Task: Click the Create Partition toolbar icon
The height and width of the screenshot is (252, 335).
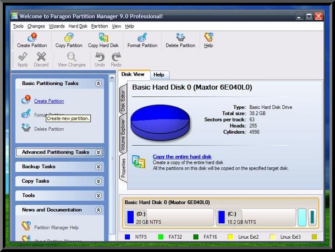Action: 32,37
